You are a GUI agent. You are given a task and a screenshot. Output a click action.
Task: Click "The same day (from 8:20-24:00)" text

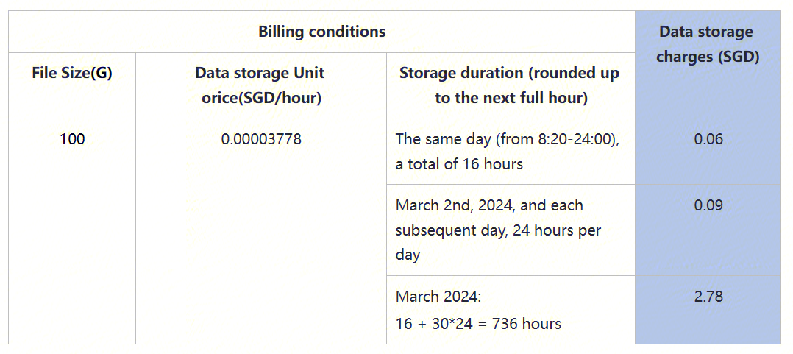point(507,139)
